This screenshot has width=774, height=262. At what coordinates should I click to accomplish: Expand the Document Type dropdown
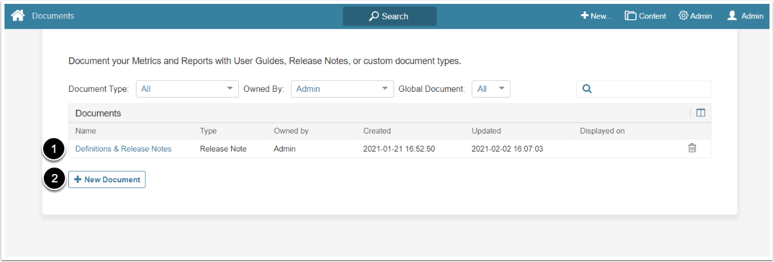(187, 89)
